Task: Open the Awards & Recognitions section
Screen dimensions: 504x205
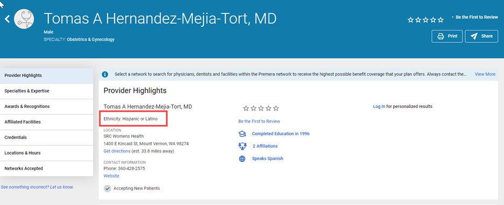Action: pyautogui.click(x=47, y=106)
